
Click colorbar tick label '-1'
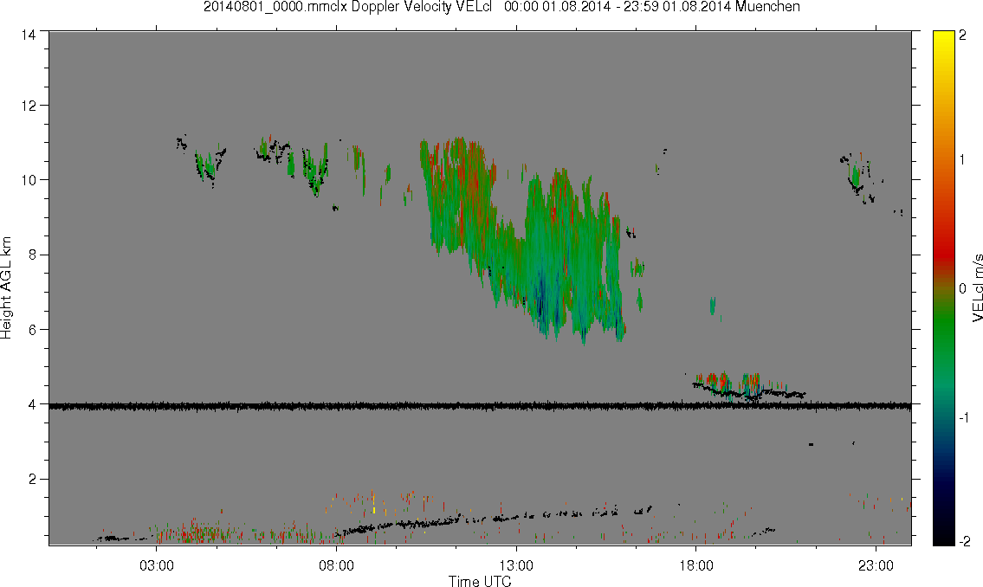click(x=962, y=417)
